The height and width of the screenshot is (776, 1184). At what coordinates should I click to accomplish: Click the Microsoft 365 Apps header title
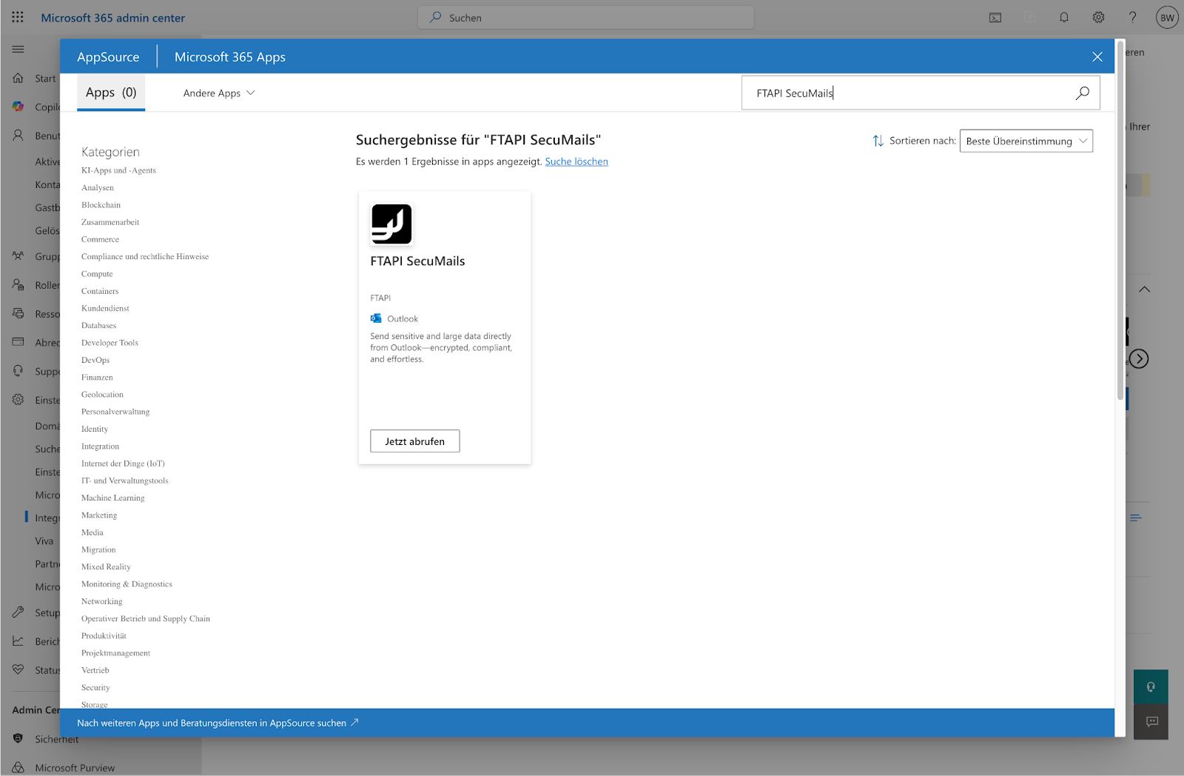(230, 57)
